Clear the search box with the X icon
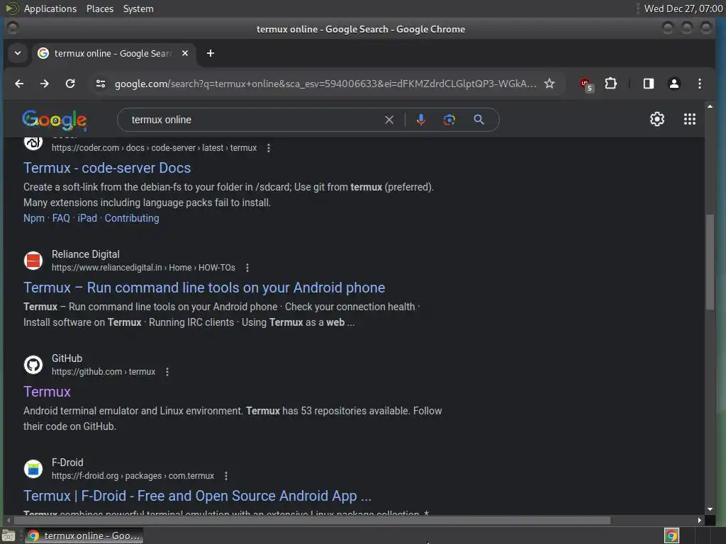Screen dimensions: 726x544 [x=389, y=120]
